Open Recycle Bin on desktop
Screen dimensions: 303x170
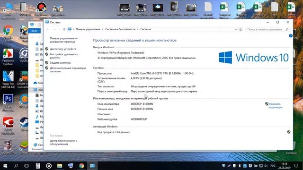(292, 148)
